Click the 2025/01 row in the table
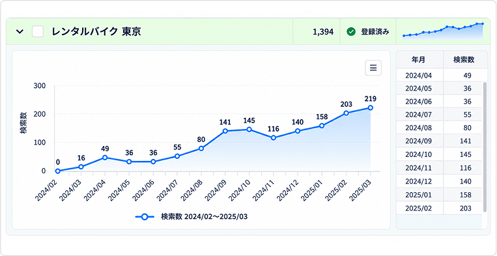This screenshot has width=497, height=256. [440, 195]
